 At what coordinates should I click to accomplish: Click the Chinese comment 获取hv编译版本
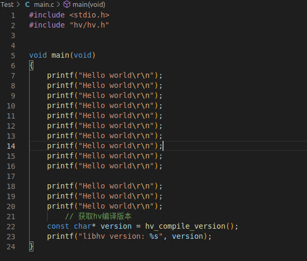point(105,216)
